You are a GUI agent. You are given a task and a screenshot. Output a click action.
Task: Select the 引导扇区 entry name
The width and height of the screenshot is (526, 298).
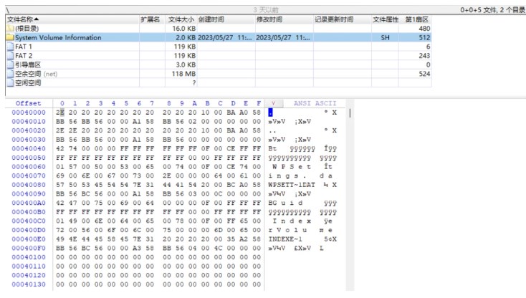(28, 64)
